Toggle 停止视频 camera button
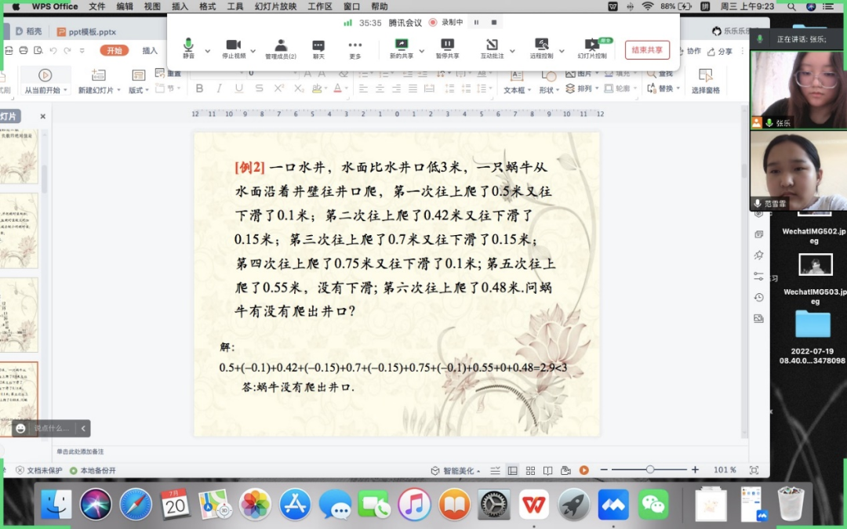The height and width of the screenshot is (529, 847). (x=234, y=48)
